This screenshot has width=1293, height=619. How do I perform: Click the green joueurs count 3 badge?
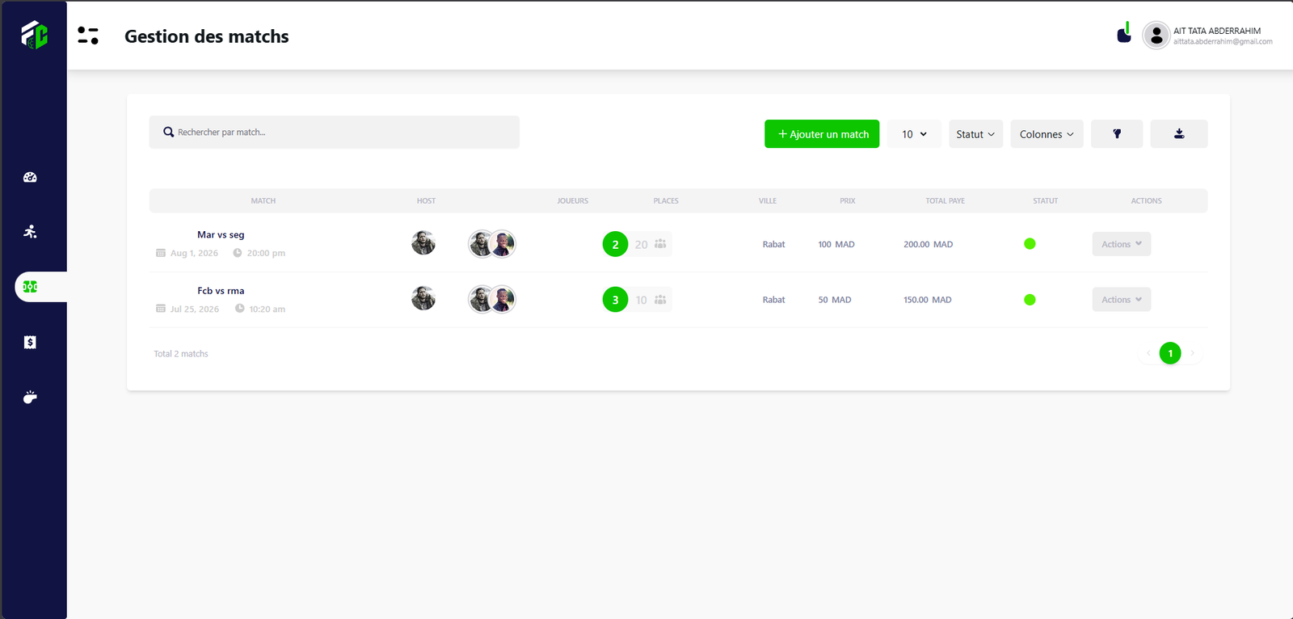615,300
